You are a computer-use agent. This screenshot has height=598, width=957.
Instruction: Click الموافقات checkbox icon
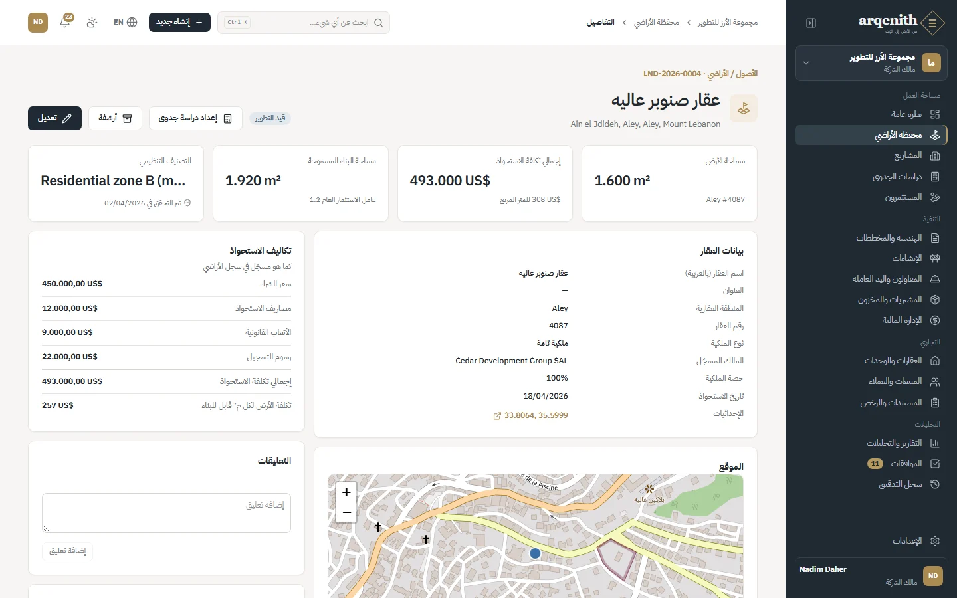tap(935, 464)
